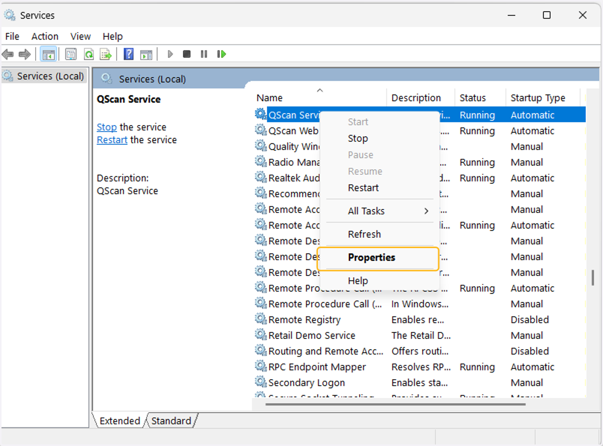Click the Stop Service square toolbar icon
603x446 pixels.
point(187,54)
